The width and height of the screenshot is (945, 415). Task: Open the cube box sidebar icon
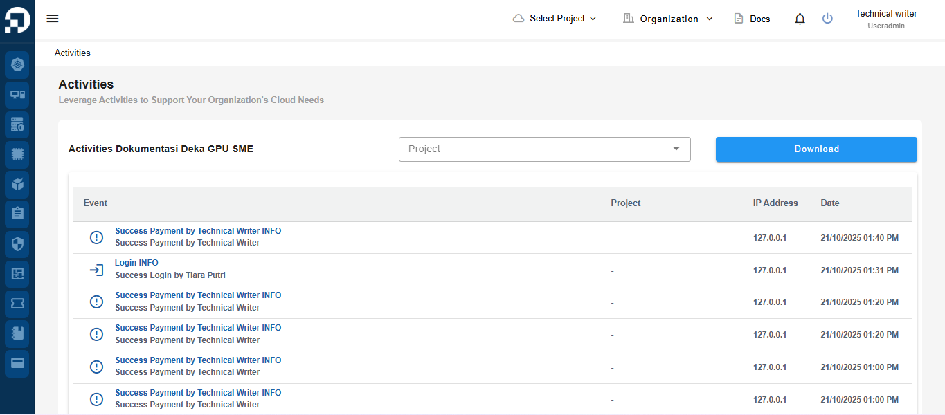(17, 184)
